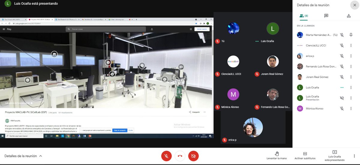
Task: Click the Joram Real Gómez video tile
Action: [272, 62]
